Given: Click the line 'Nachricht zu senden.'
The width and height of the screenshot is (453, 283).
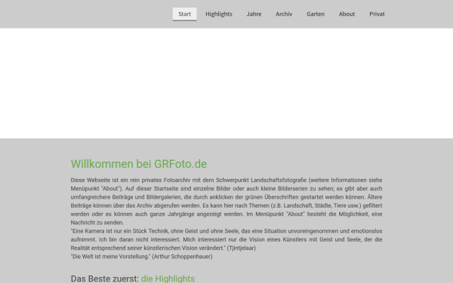Looking at the screenshot, I should point(97,223).
